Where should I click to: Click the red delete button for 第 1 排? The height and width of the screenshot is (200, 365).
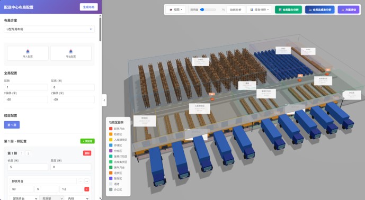point(87,153)
